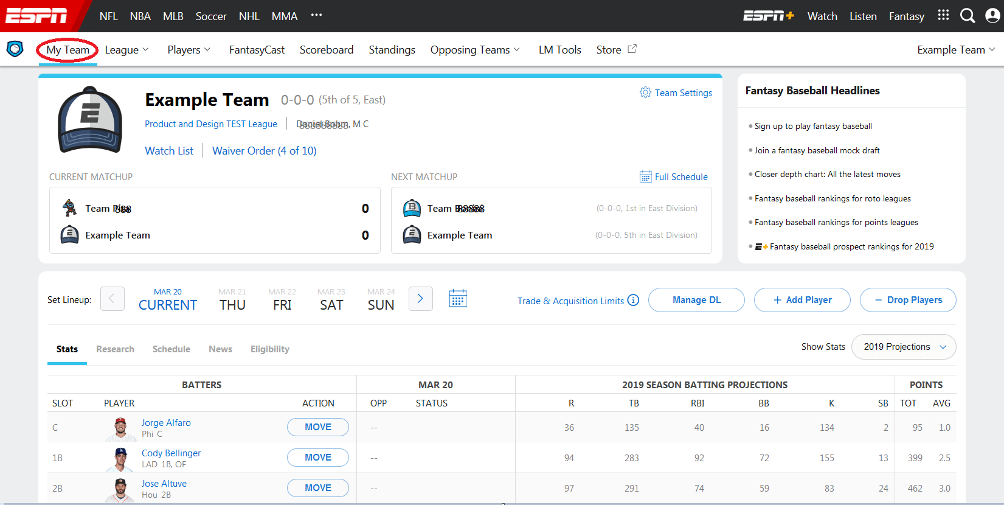The height and width of the screenshot is (505, 1004).
Task: Move Cody Bellinger from 1B slot
Action: coord(318,458)
